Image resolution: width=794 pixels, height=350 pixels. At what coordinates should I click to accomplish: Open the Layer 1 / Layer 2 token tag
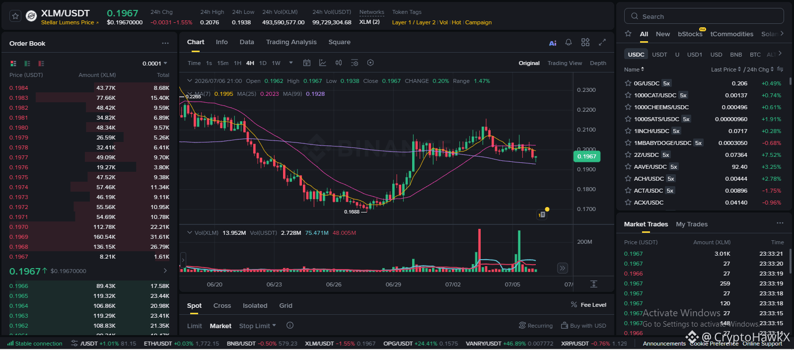[x=414, y=22]
